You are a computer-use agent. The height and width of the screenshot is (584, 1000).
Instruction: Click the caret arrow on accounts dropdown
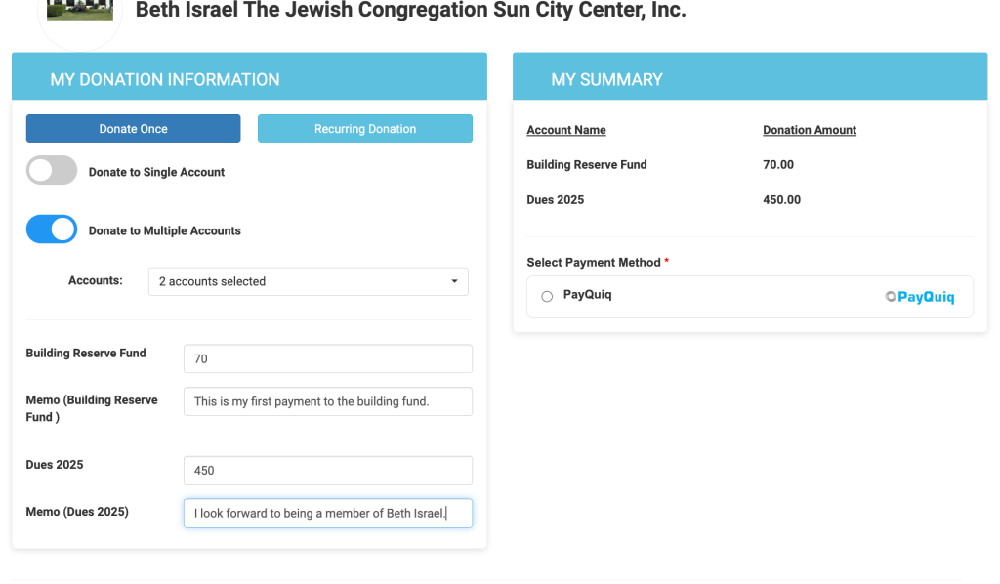pos(454,281)
